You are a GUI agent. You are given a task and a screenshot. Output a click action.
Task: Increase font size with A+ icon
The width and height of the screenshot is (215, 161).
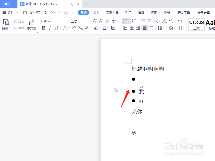click(x=95, y=21)
